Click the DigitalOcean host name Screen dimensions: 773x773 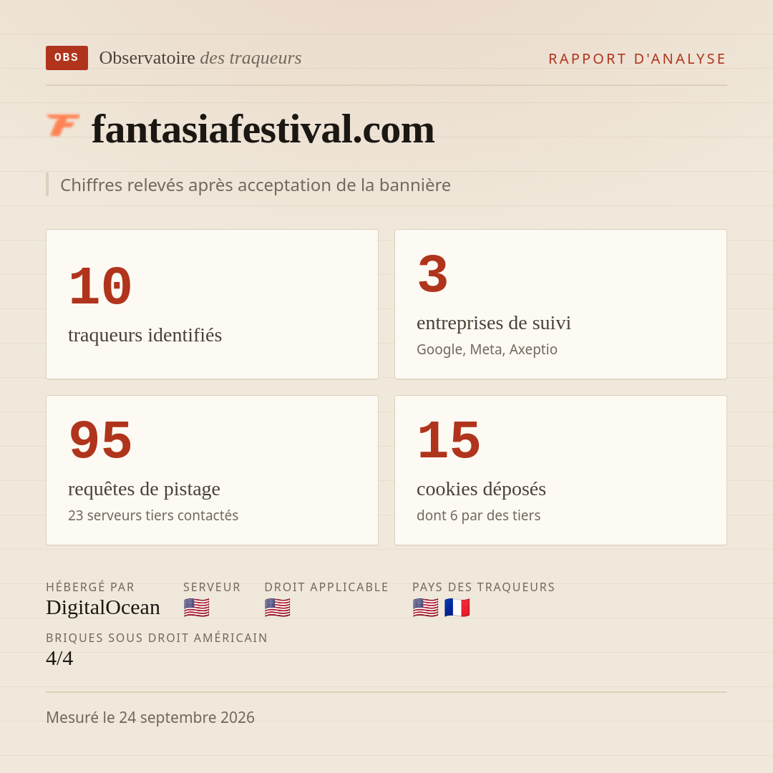click(x=103, y=608)
